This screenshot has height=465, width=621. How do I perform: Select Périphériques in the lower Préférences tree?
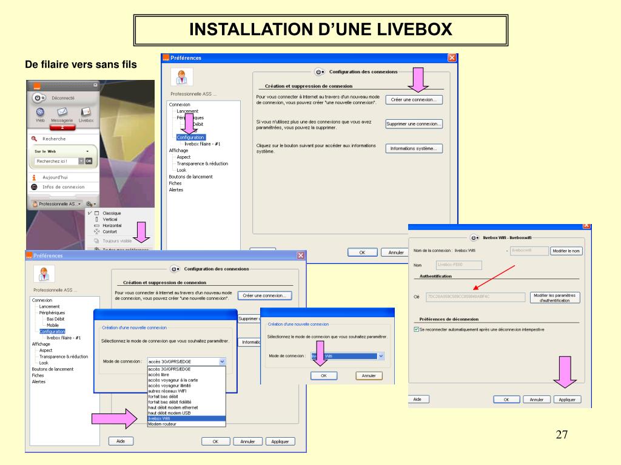[x=52, y=313]
